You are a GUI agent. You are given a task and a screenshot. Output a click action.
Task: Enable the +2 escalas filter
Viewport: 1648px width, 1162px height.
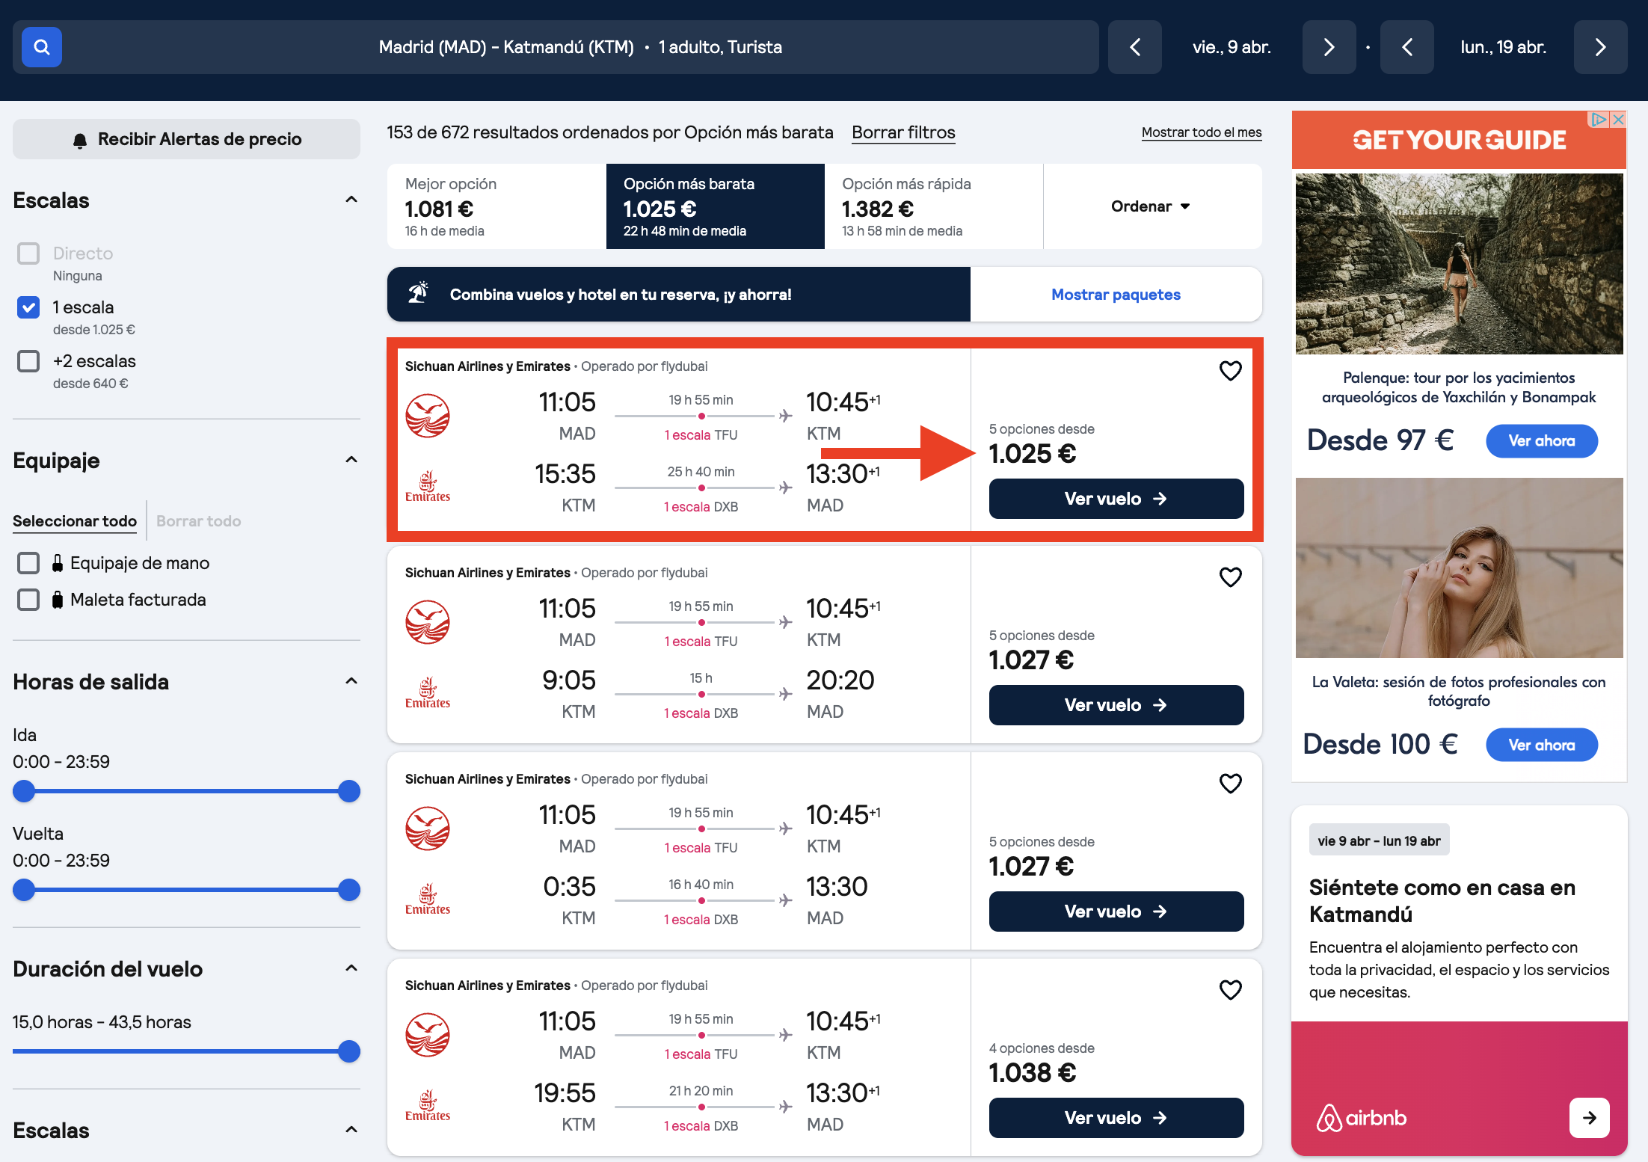pyautogui.click(x=28, y=361)
